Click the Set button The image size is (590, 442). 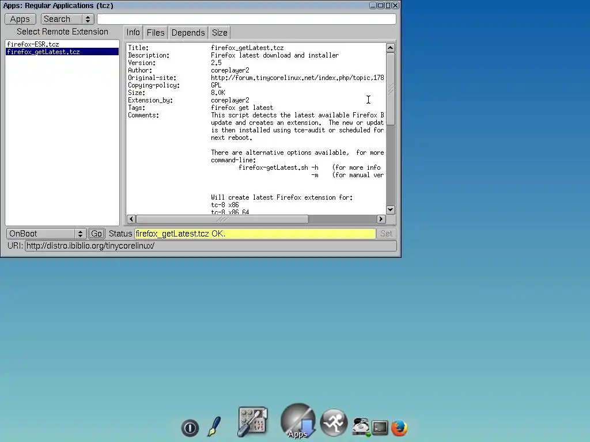pyautogui.click(x=385, y=234)
